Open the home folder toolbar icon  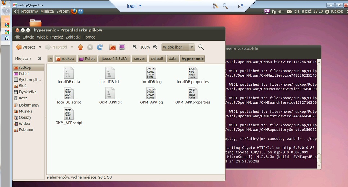coord(113,47)
